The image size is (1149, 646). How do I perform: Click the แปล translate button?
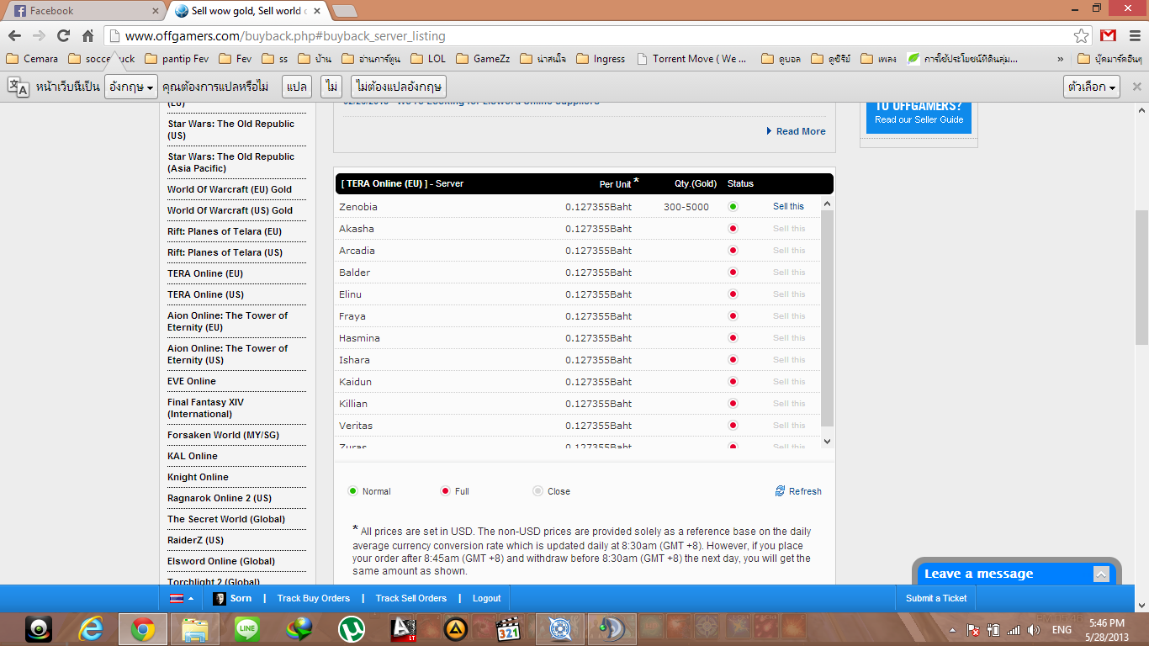point(297,87)
